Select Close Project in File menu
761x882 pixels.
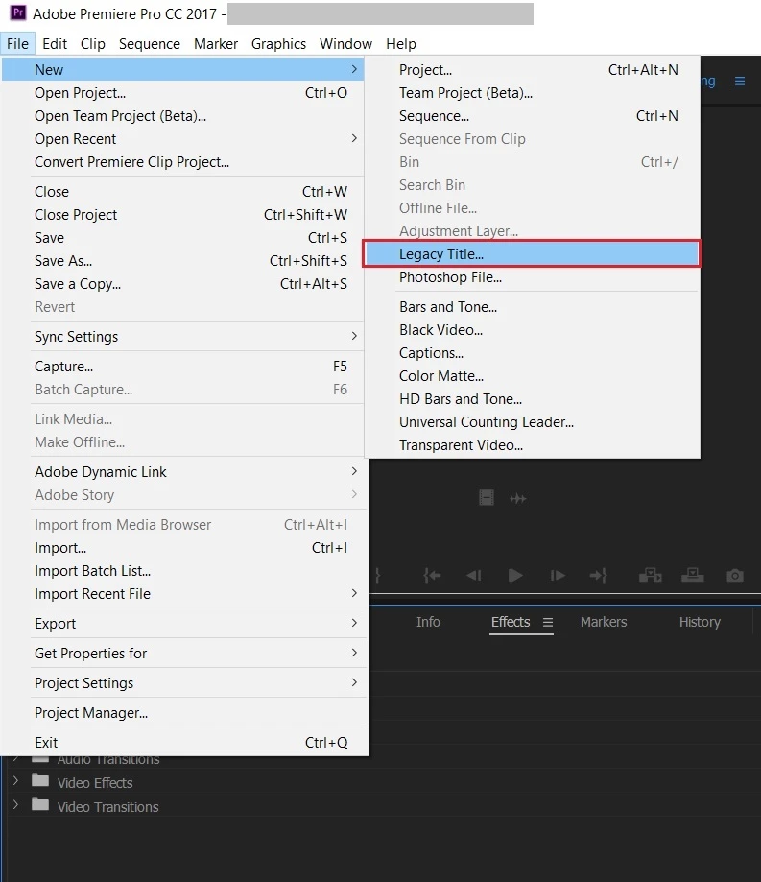pos(182,215)
